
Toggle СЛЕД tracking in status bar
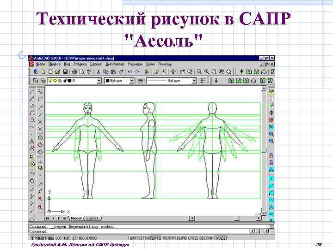coord(193,238)
